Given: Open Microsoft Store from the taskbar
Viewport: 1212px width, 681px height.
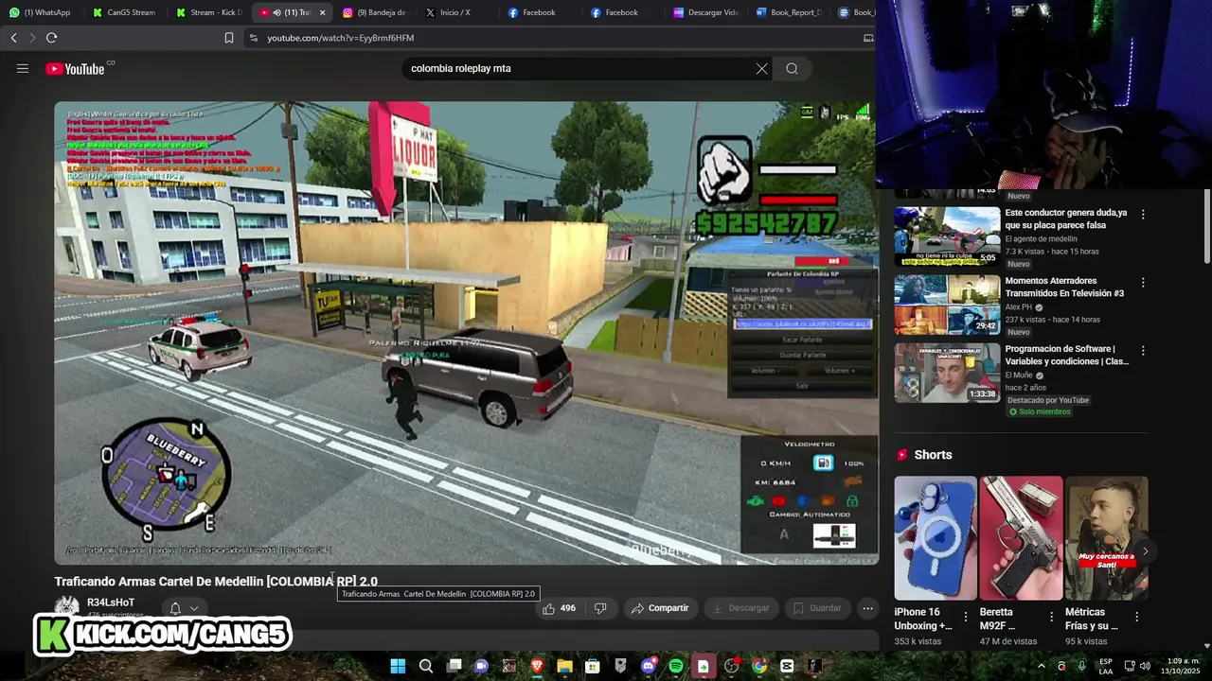Looking at the screenshot, I should coord(592,666).
